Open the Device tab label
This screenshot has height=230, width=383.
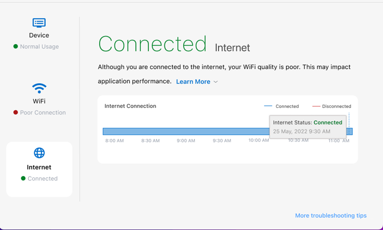[x=39, y=35]
